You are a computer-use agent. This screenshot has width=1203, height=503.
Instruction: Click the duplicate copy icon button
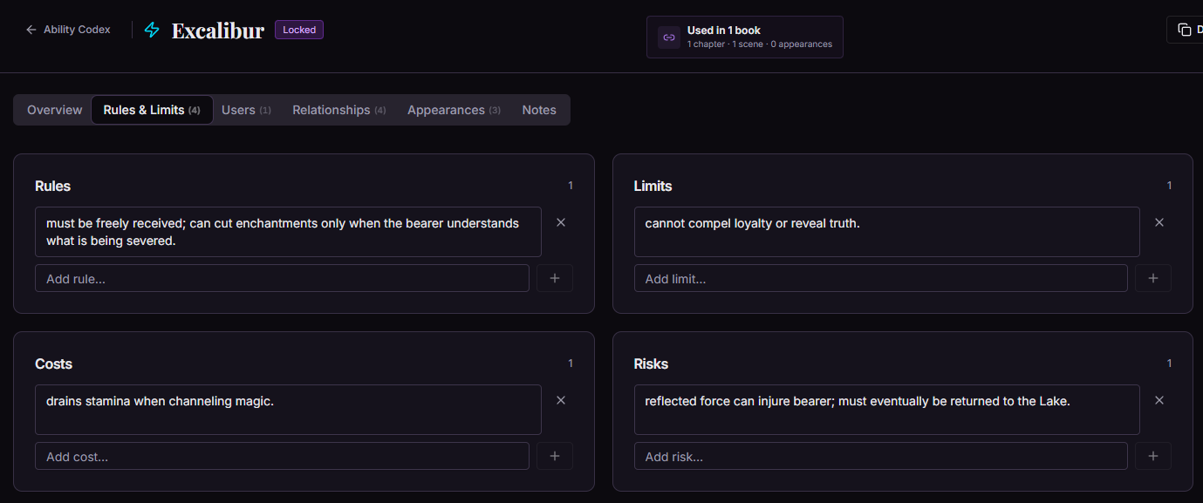pyautogui.click(x=1185, y=30)
